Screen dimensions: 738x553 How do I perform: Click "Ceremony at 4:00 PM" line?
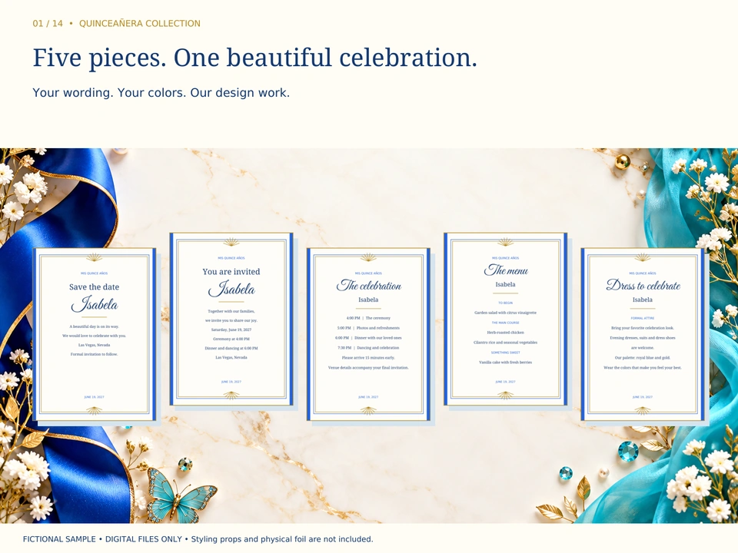point(231,339)
